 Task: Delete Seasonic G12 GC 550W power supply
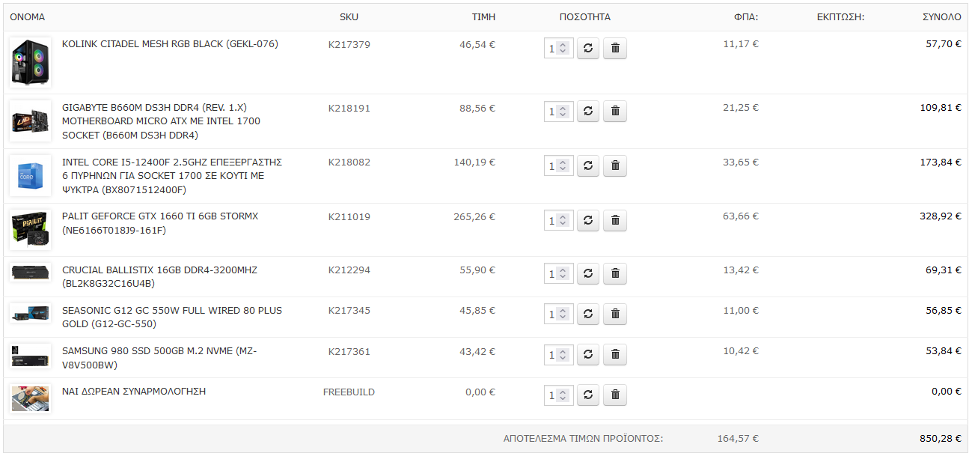tap(615, 314)
